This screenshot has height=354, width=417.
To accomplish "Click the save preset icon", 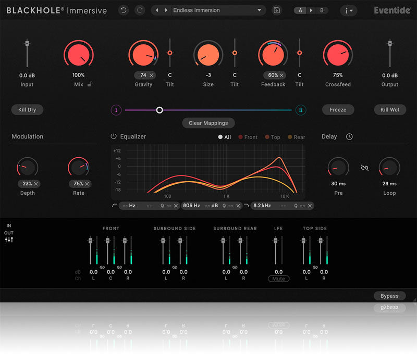I will (x=277, y=10).
